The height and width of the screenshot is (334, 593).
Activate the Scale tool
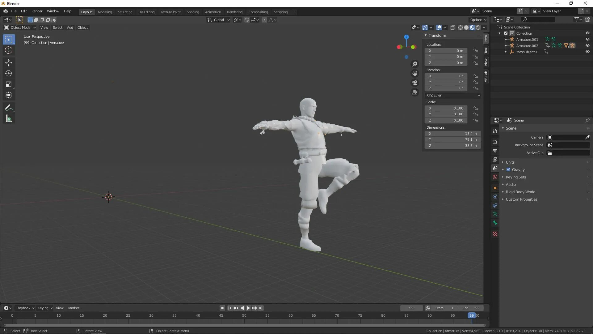pos(9,84)
